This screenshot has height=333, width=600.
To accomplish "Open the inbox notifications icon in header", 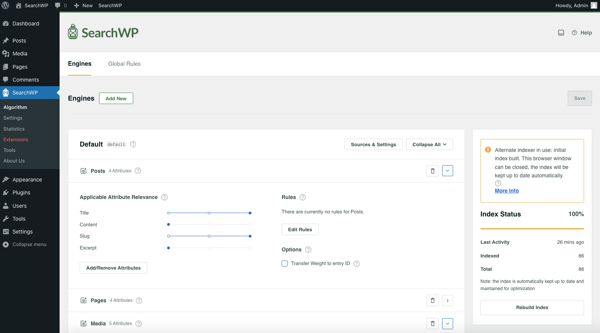I will click(x=561, y=33).
